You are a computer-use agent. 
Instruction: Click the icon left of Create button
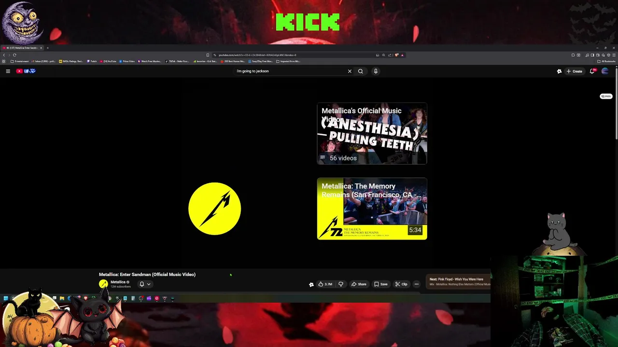pos(559,71)
